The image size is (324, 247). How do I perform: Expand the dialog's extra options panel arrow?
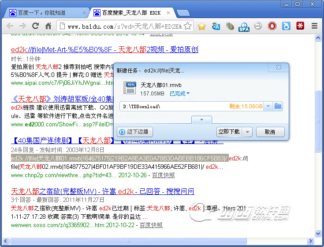point(201,120)
